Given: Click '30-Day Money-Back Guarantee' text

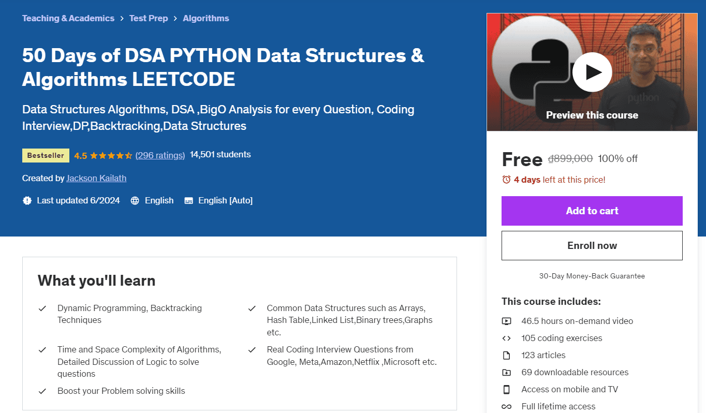Looking at the screenshot, I should (x=592, y=276).
